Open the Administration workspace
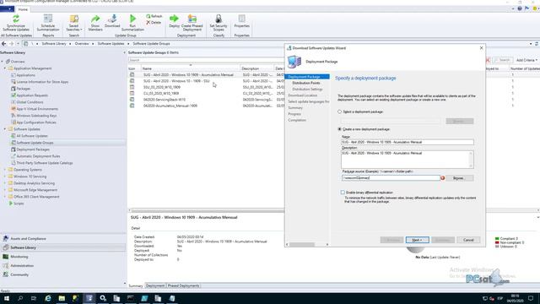Image resolution: width=540 pixels, height=304 pixels. [63, 266]
